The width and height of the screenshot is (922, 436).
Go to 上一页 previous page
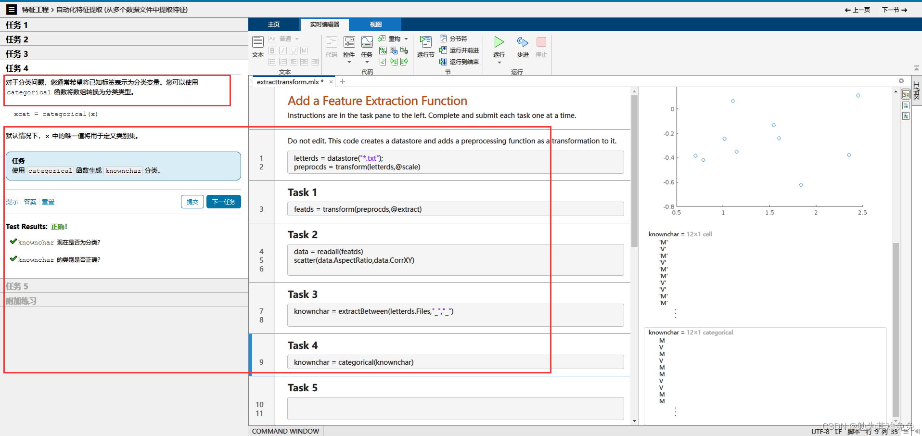[x=858, y=10]
